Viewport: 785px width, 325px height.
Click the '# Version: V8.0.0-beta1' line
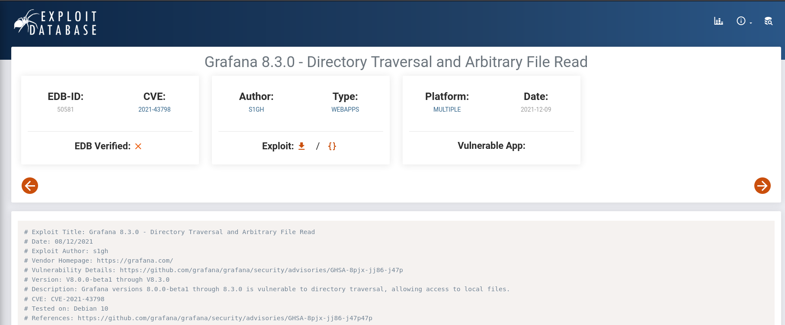pyautogui.click(x=97, y=280)
